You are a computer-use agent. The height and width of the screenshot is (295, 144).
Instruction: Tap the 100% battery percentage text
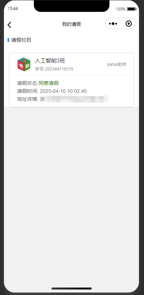(121, 9)
